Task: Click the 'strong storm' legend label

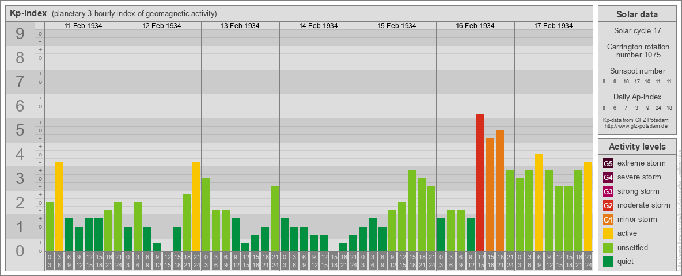Action: tap(638, 191)
